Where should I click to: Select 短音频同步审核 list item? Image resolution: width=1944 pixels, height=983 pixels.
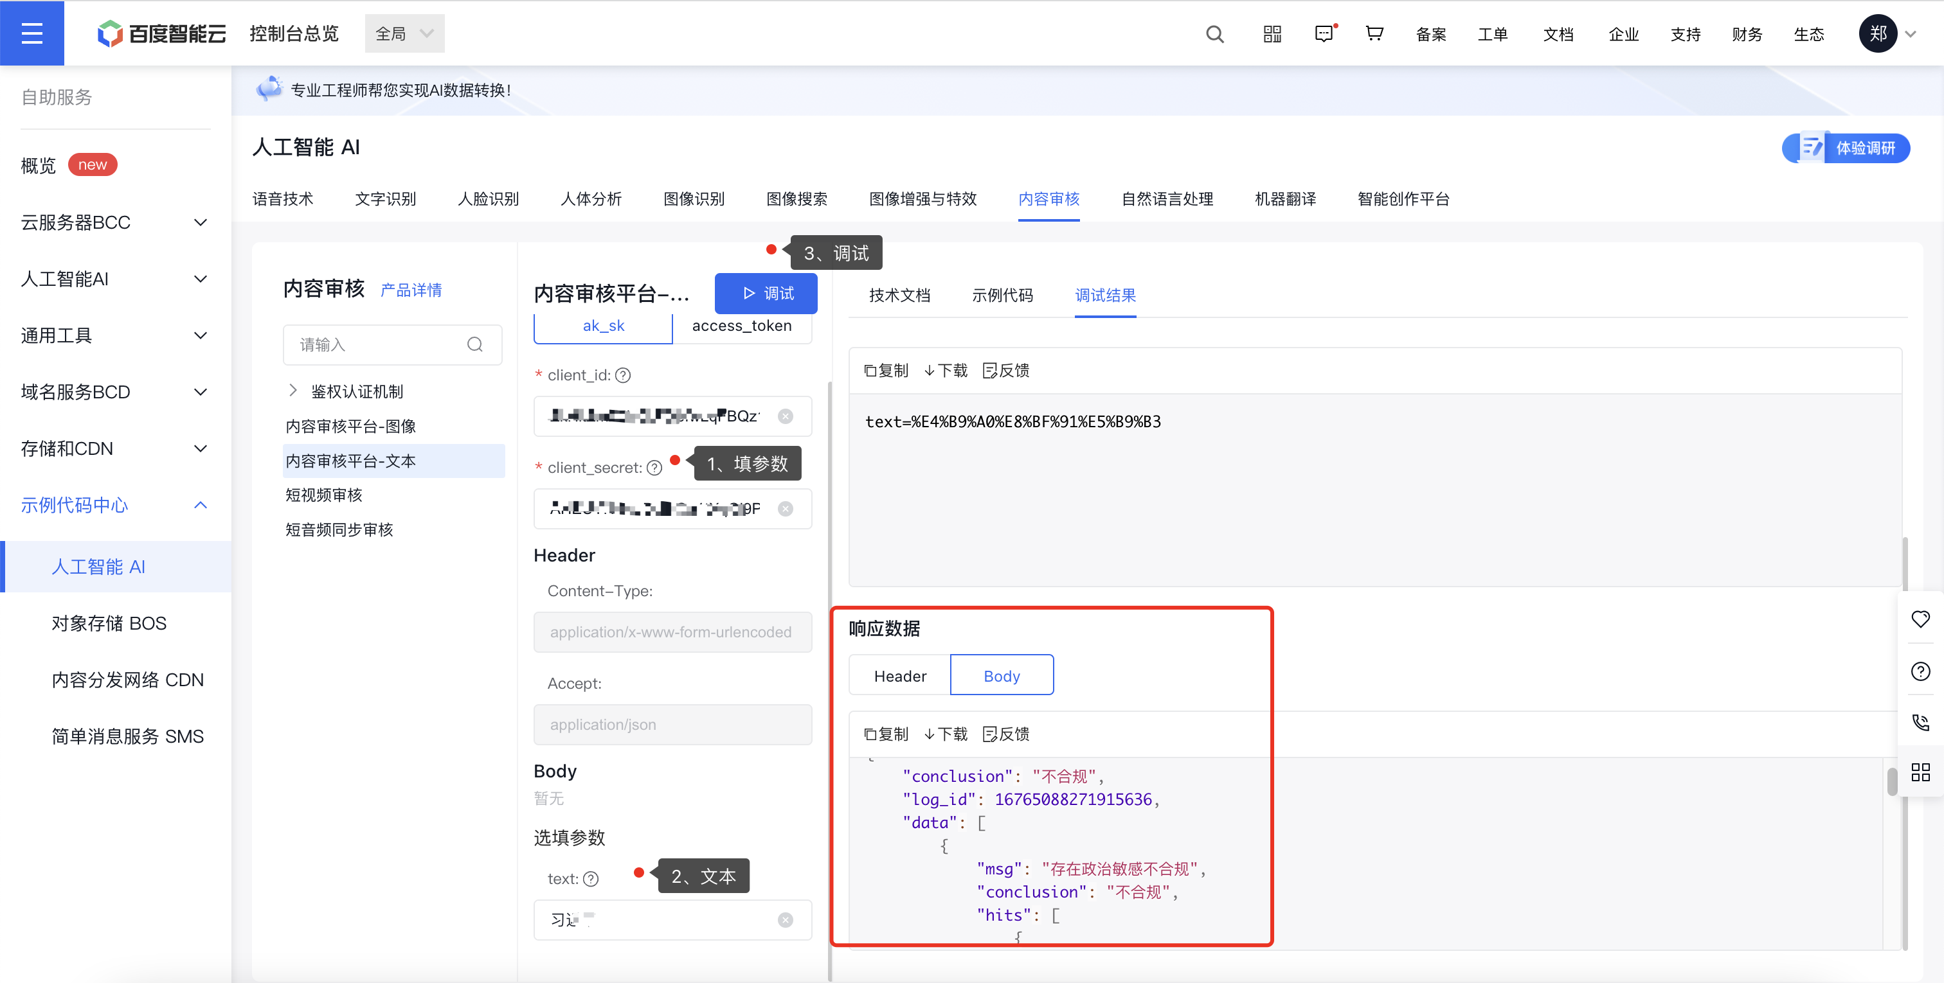339,529
